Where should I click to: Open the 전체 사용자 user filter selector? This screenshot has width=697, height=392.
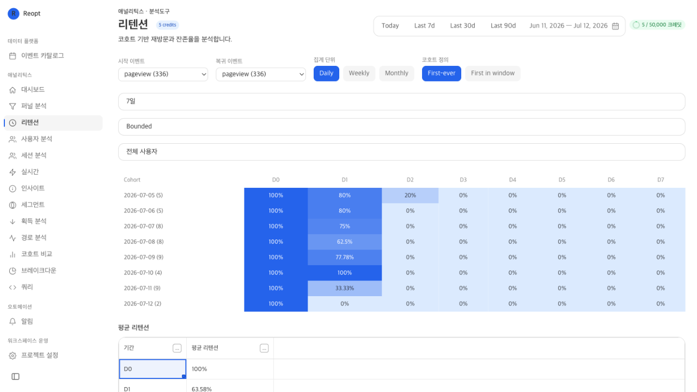[401, 152]
